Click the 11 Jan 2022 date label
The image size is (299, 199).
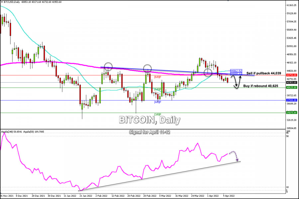click(70, 196)
